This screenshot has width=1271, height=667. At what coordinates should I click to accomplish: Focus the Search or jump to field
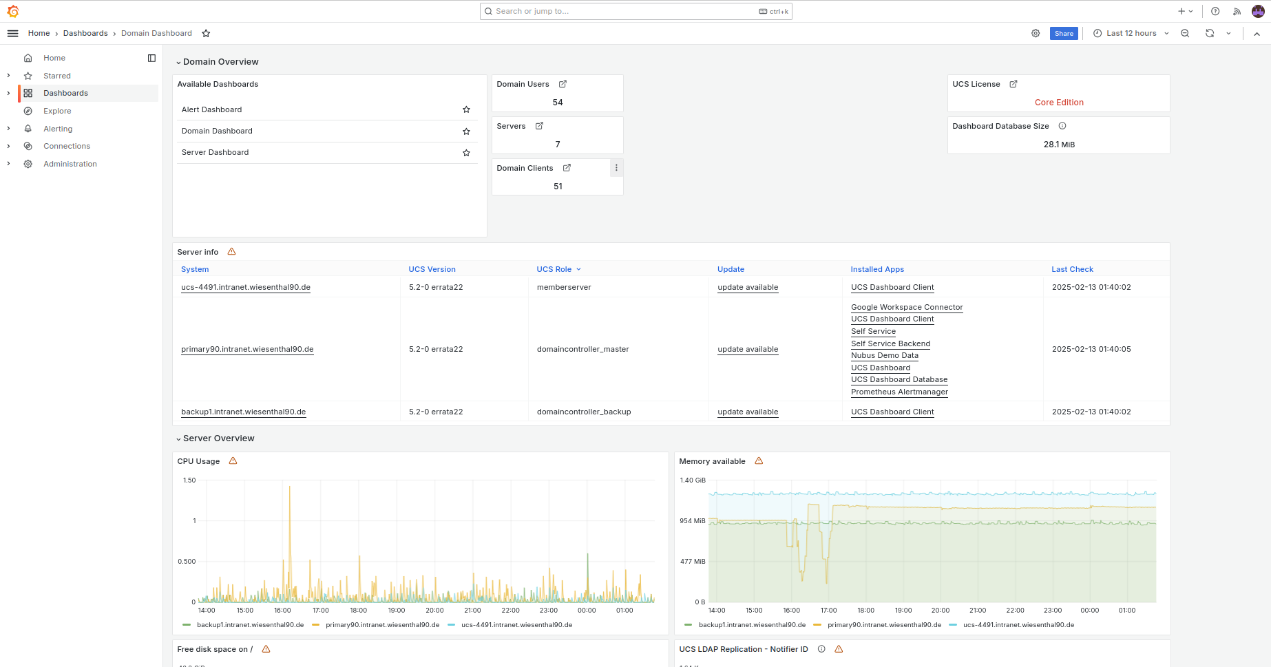coord(635,11)
